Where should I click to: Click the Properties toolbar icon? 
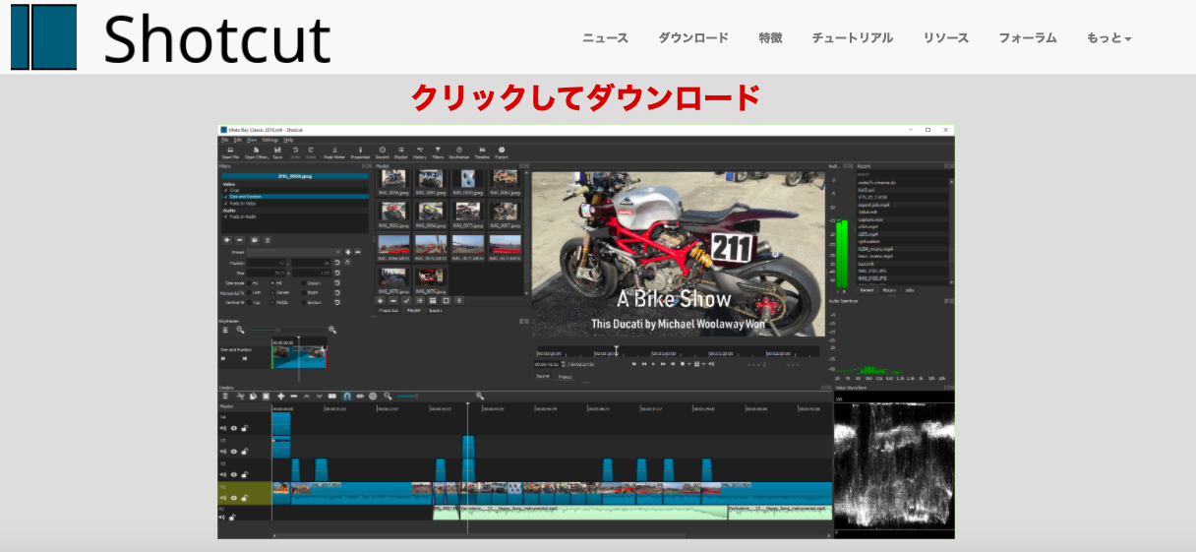(x=360, y=153)
